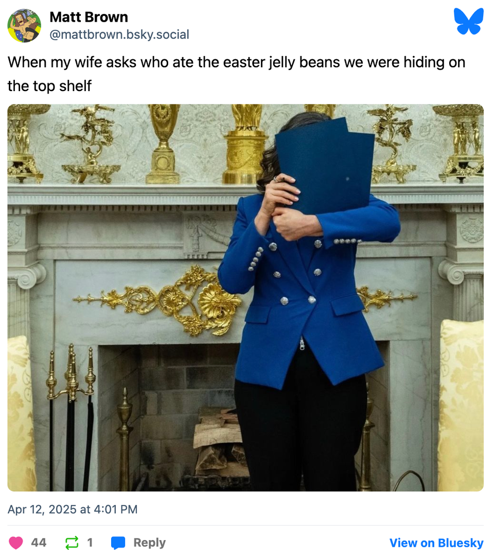Click the navy folder covering the face

326,165
